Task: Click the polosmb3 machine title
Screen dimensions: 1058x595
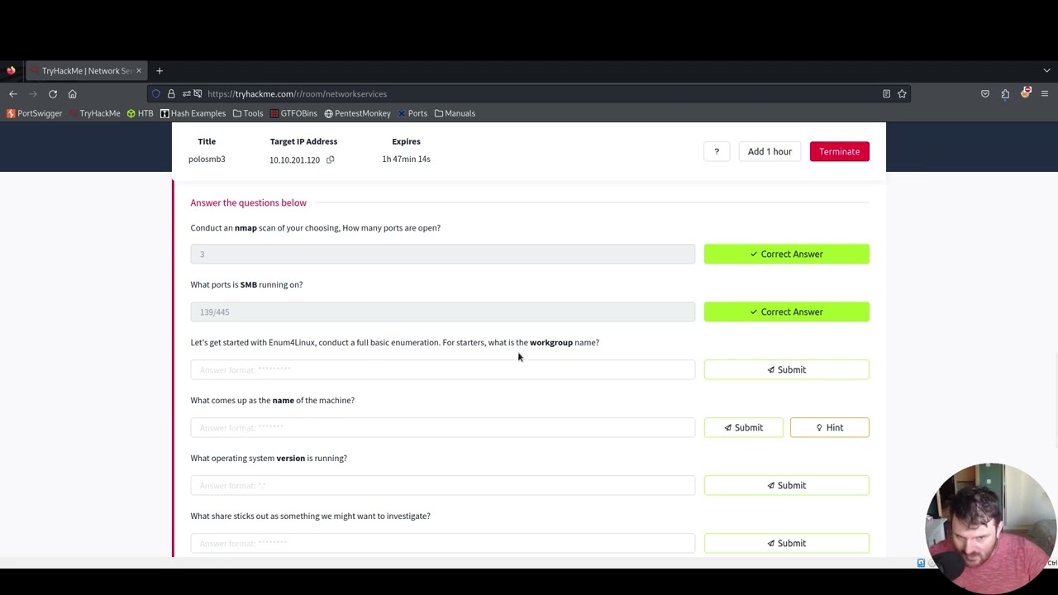Action: [207, 159]
